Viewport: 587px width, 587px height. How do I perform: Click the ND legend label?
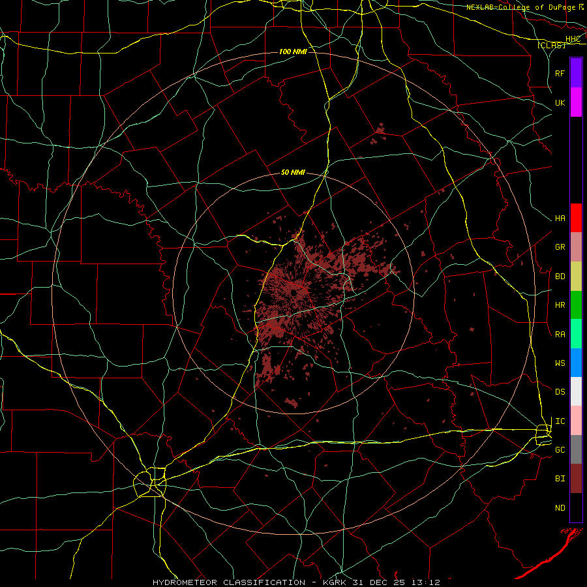(560, 508)
